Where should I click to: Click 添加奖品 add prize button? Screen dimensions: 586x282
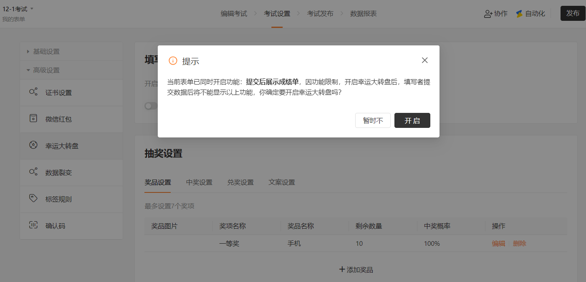356,270
